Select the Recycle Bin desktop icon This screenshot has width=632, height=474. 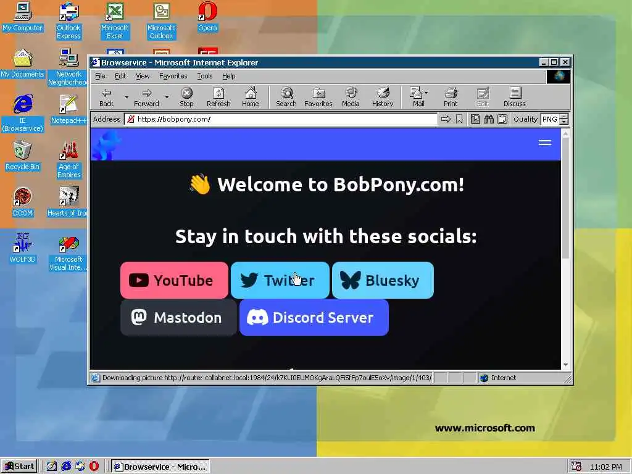click(x=23, y=156)
